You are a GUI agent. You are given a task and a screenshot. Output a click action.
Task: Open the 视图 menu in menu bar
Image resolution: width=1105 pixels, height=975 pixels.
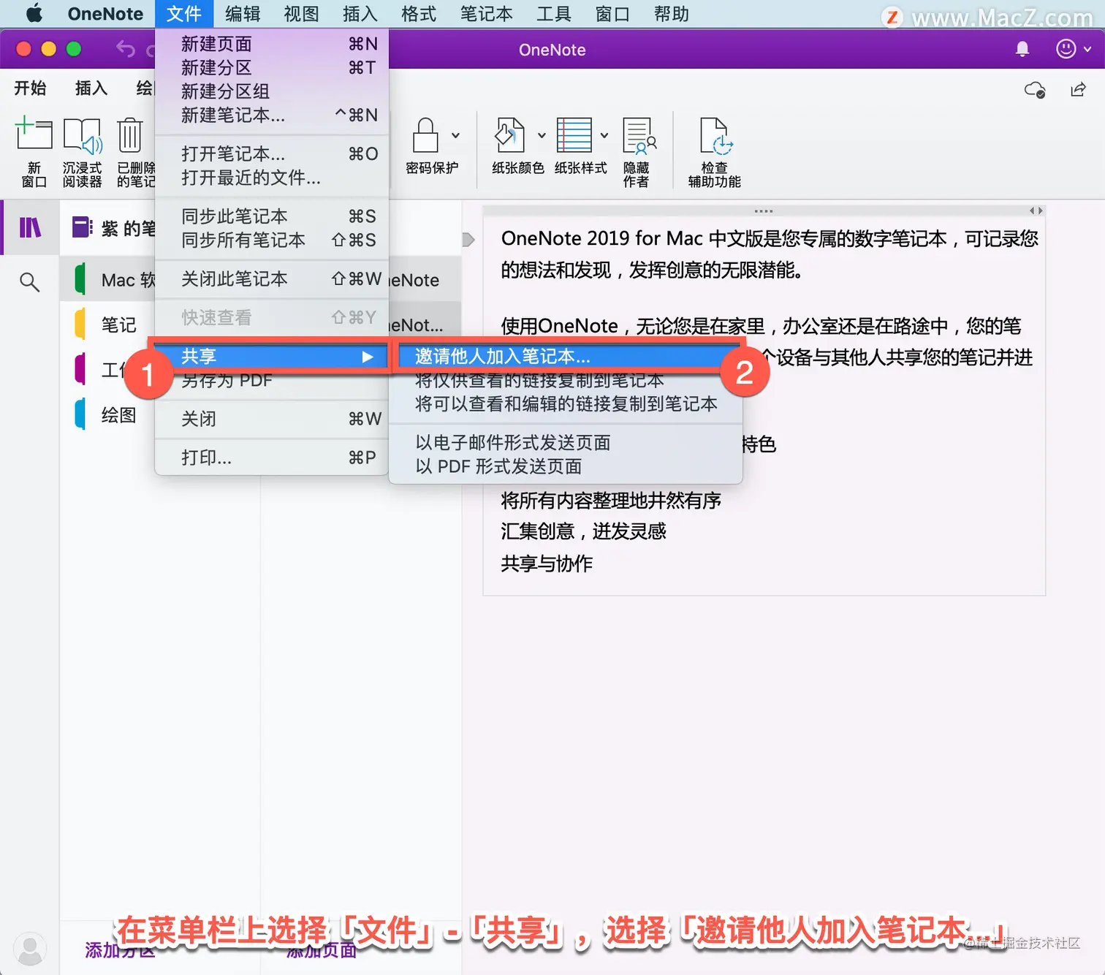click(x=301, y=14)
